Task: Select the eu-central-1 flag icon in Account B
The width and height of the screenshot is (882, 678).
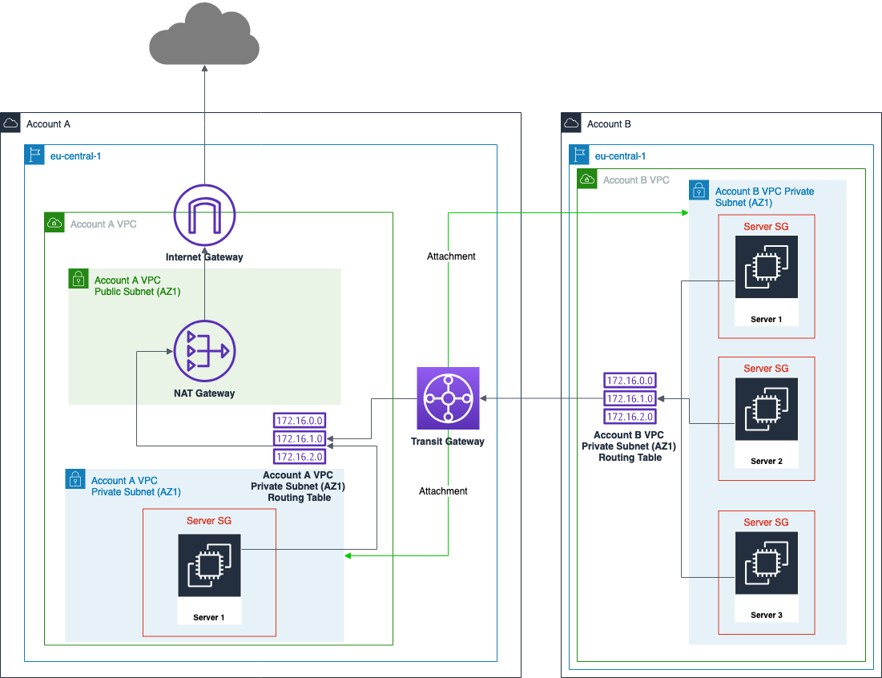Action: (578, 155)
